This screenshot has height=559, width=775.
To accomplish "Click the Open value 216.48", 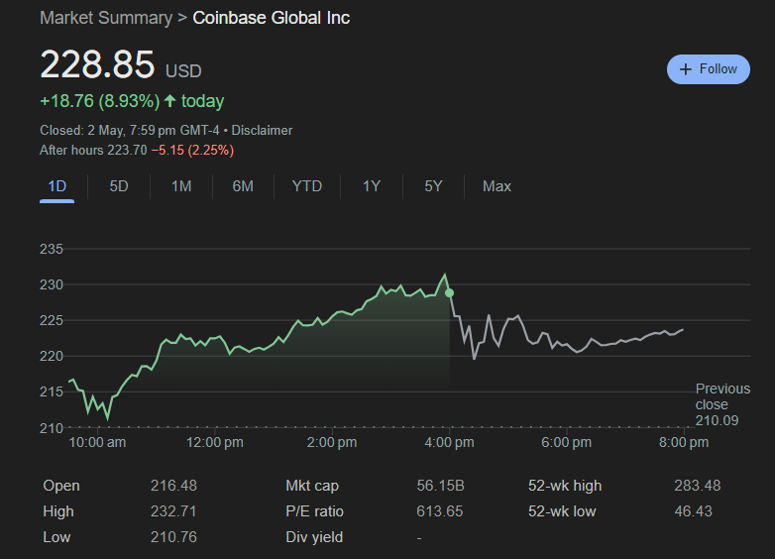I will [173, 486].
